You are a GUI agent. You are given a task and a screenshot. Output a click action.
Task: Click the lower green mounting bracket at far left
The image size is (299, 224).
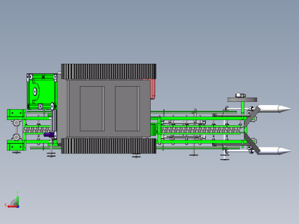pos(16,145)
